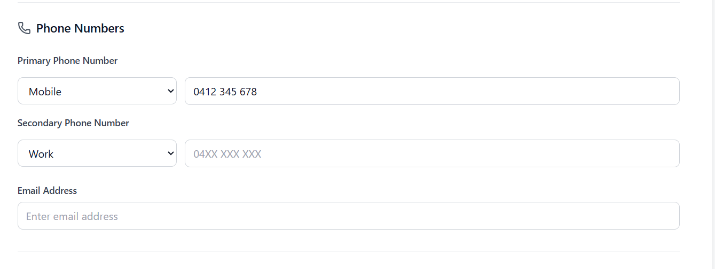Open the Work phone type dropdown
This screenshot has height=269, width=715.
point(97,153)
